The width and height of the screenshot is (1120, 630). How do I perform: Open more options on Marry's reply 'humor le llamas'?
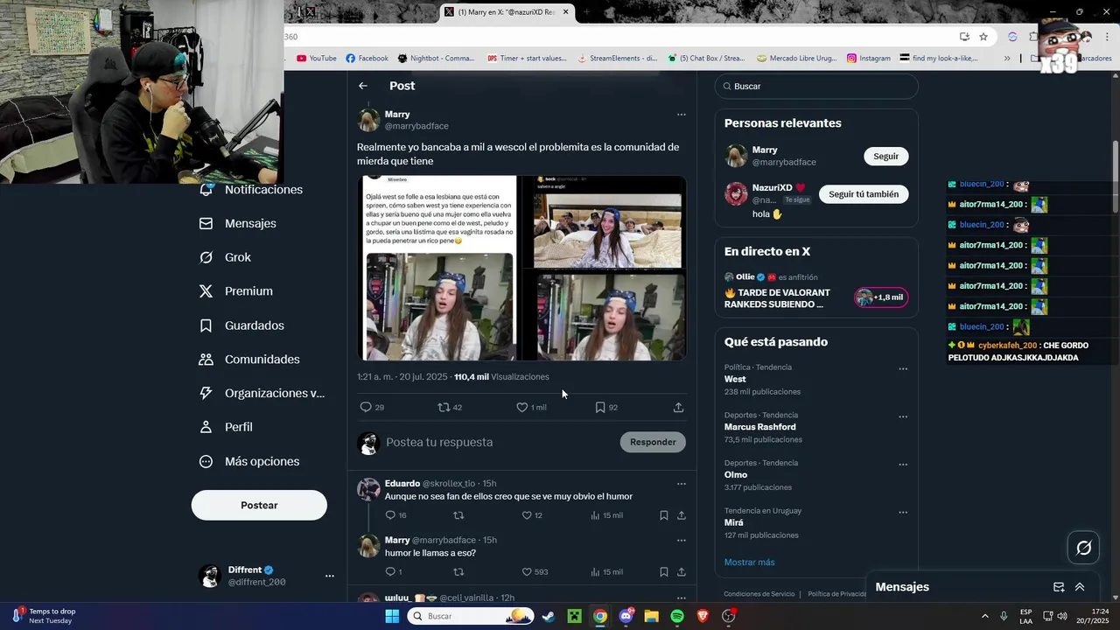pyautogui.click(x=681, y=541)
